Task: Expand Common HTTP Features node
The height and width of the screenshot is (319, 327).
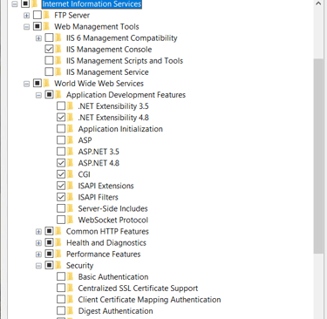Action: tap(38, 232)
